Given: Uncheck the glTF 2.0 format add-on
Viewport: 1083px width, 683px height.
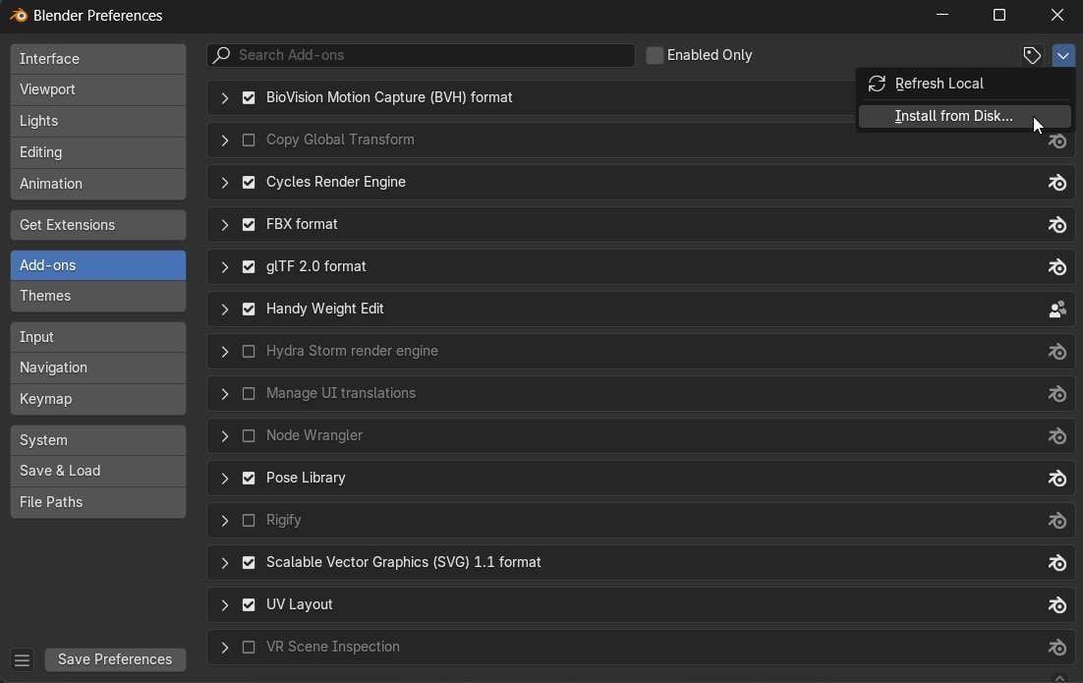Looking at the screenshot, I should pos(249,266).
